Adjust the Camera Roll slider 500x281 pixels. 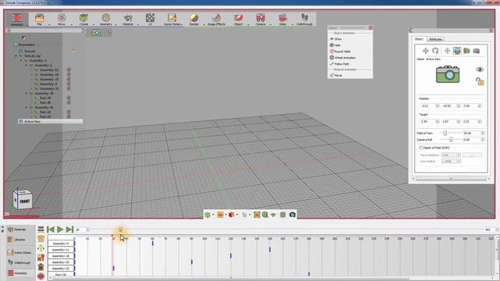coord(451,140)
